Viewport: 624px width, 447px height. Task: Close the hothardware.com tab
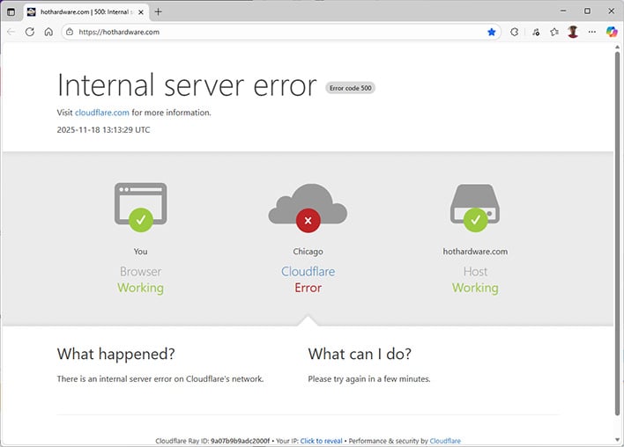click(x=141, y=12)
